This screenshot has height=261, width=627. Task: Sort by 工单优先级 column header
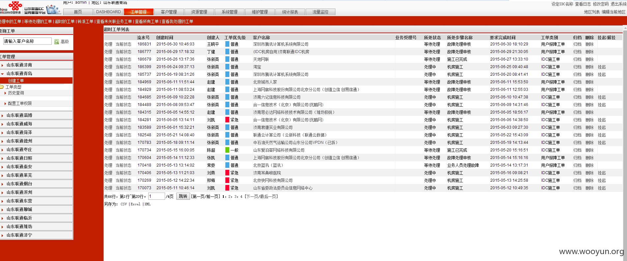click(235, 38)
